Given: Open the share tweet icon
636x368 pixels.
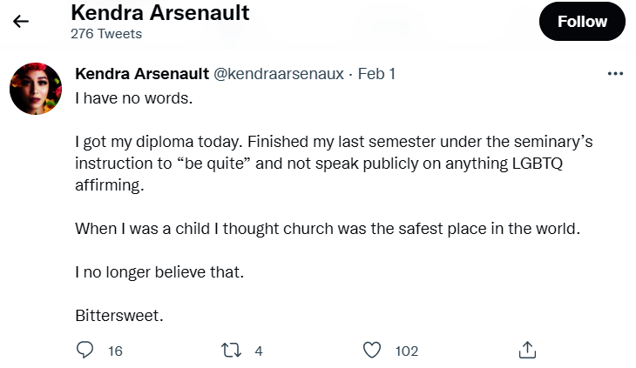Looking at the screenshot, I should [526, 351].
